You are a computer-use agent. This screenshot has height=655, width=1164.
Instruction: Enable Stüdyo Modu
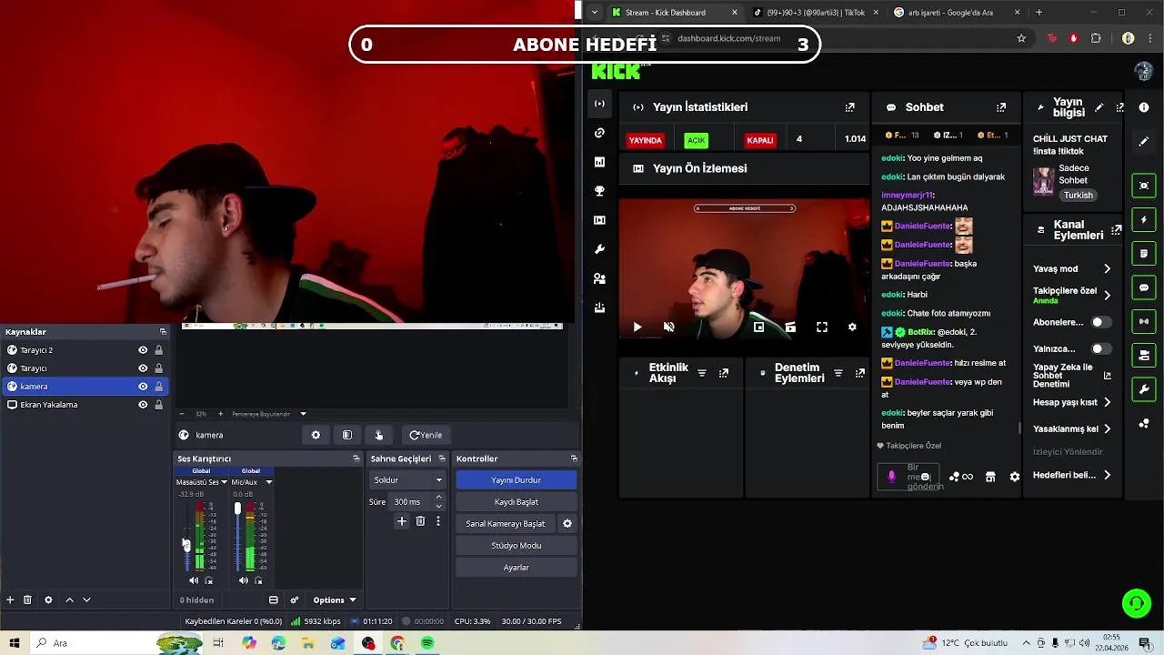pos(516,545)
